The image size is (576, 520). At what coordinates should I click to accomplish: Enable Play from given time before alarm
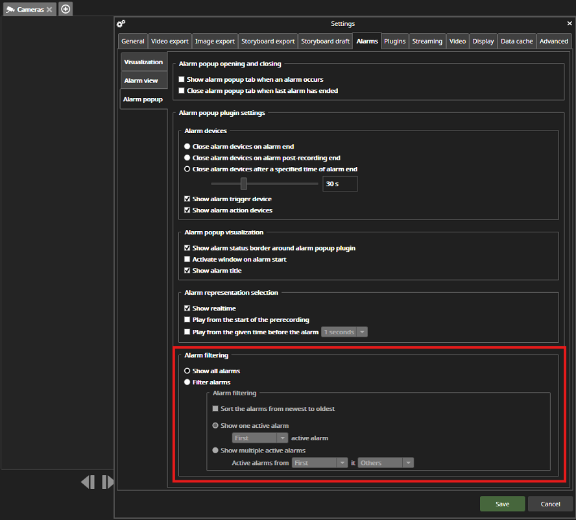[187, 332]
